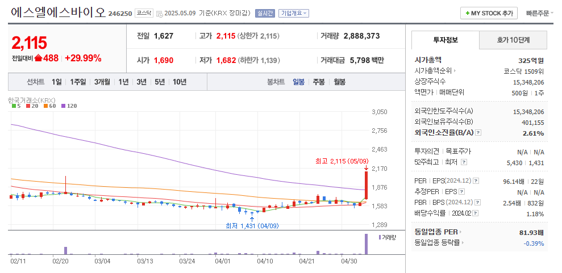This screenshot has height=273, width=562.
Task: Click the calendar icon before 2025.05.09
Action: coord(160,14)
